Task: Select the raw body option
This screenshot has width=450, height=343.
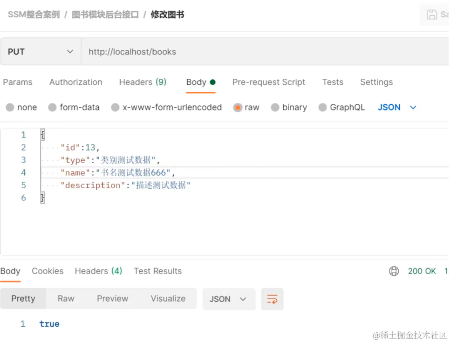Action: (238, 107)
